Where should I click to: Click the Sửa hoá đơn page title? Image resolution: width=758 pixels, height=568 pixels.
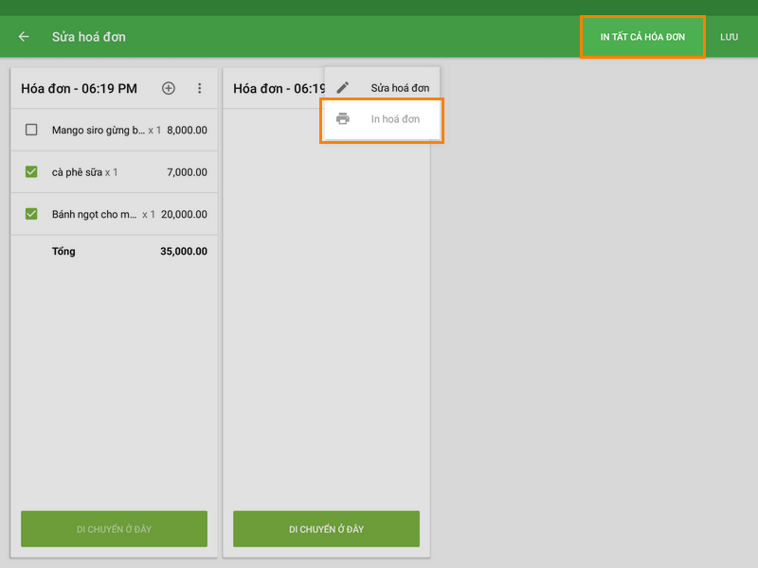[89, 37]
